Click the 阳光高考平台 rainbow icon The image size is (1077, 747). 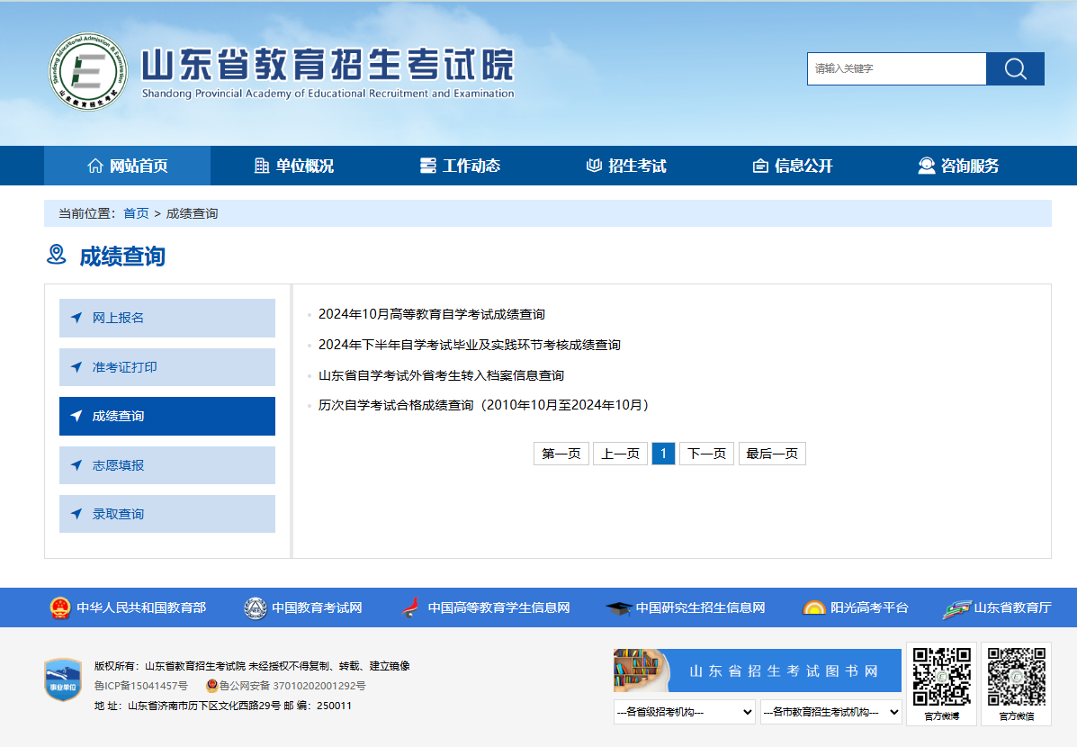tap(813, 608)
